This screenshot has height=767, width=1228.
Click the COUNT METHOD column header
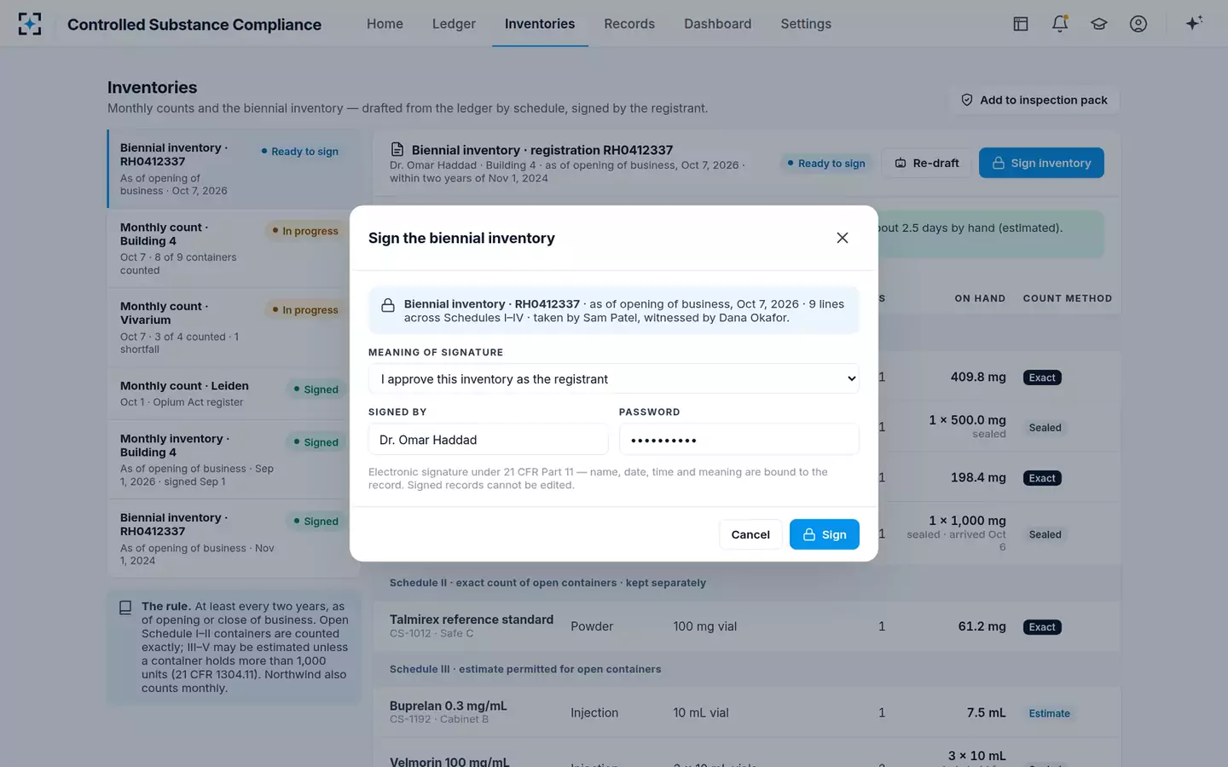pos(1068,298)
